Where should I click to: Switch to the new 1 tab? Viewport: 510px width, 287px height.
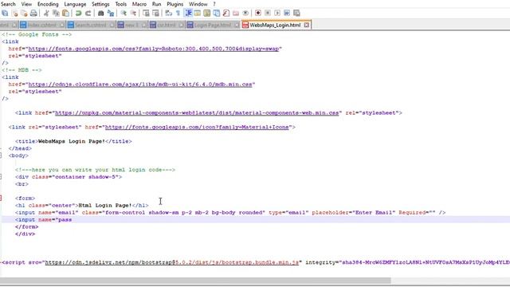point(131,25)
